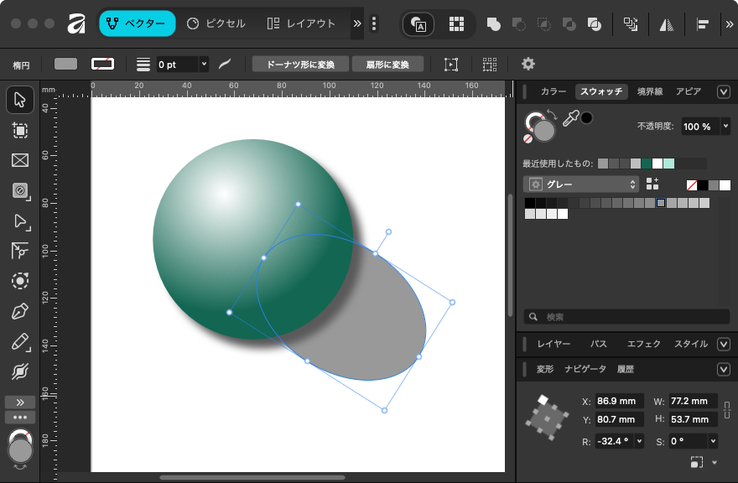Switch to レイアウト (Layout) studio mode
Viewport: 738px width, 483px height.
[x=300, y=23]
